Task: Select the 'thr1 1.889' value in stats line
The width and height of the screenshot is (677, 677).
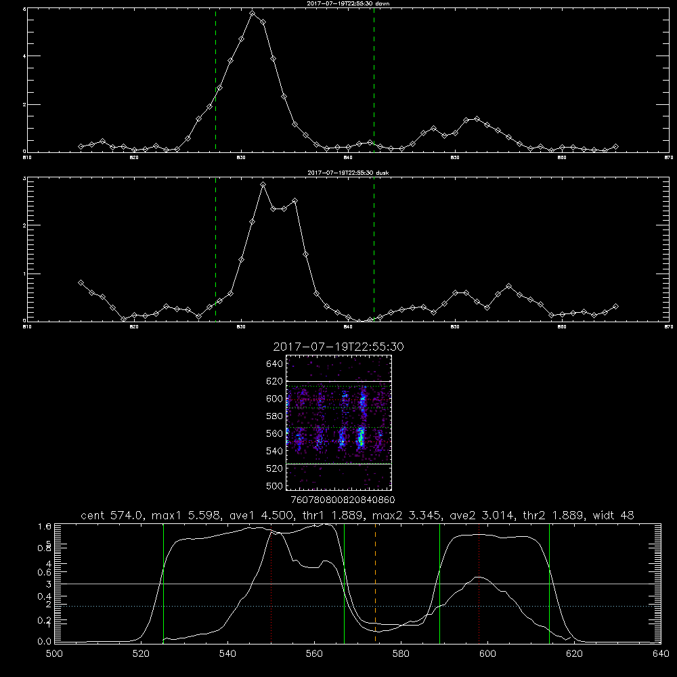Action: coord(332,515)
